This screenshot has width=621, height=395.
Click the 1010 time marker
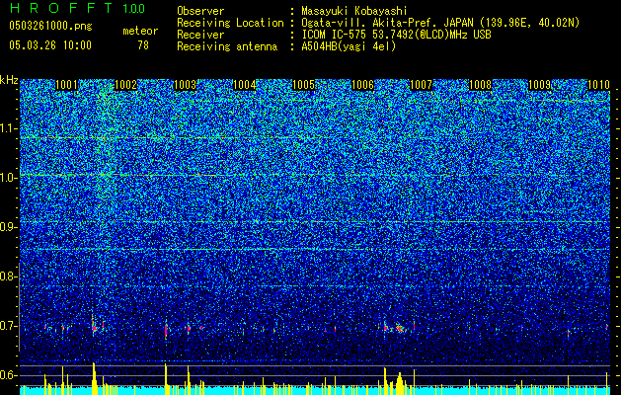[x=598, y=85]
